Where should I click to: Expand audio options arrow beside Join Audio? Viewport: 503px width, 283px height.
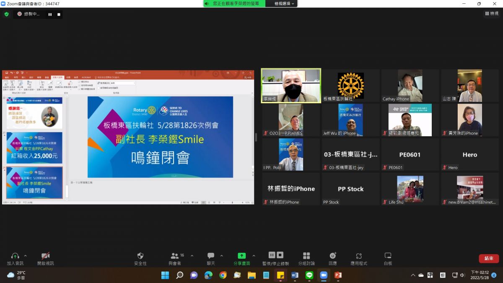26,255
